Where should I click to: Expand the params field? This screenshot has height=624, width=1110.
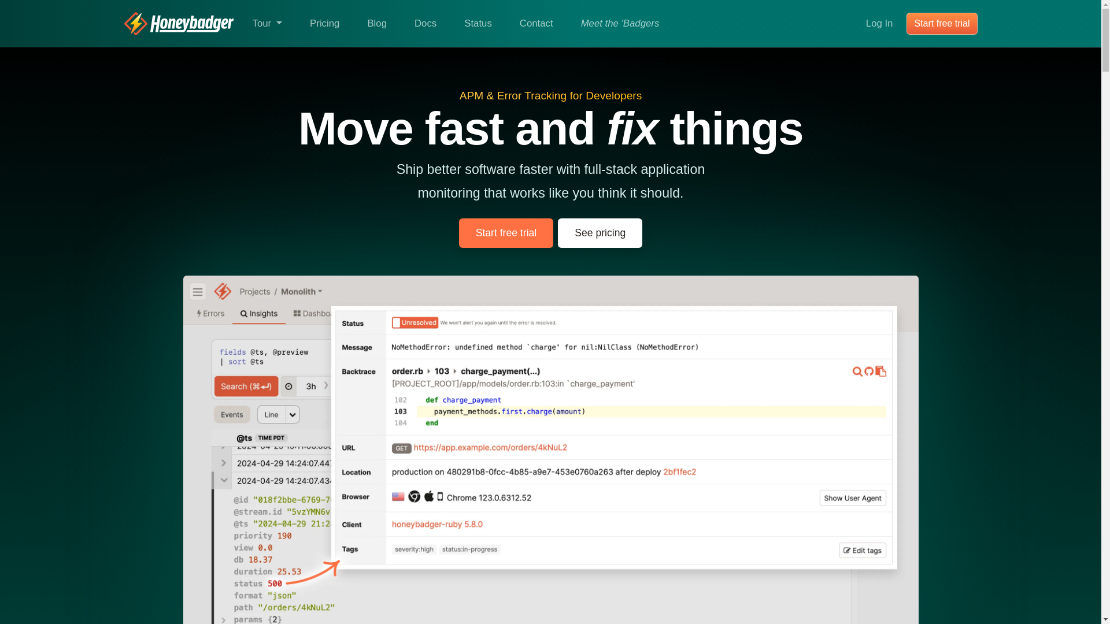coord(224,619)
